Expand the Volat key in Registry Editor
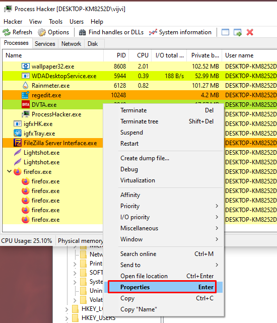This screenshot has height=323, width=277. point(75,300)
